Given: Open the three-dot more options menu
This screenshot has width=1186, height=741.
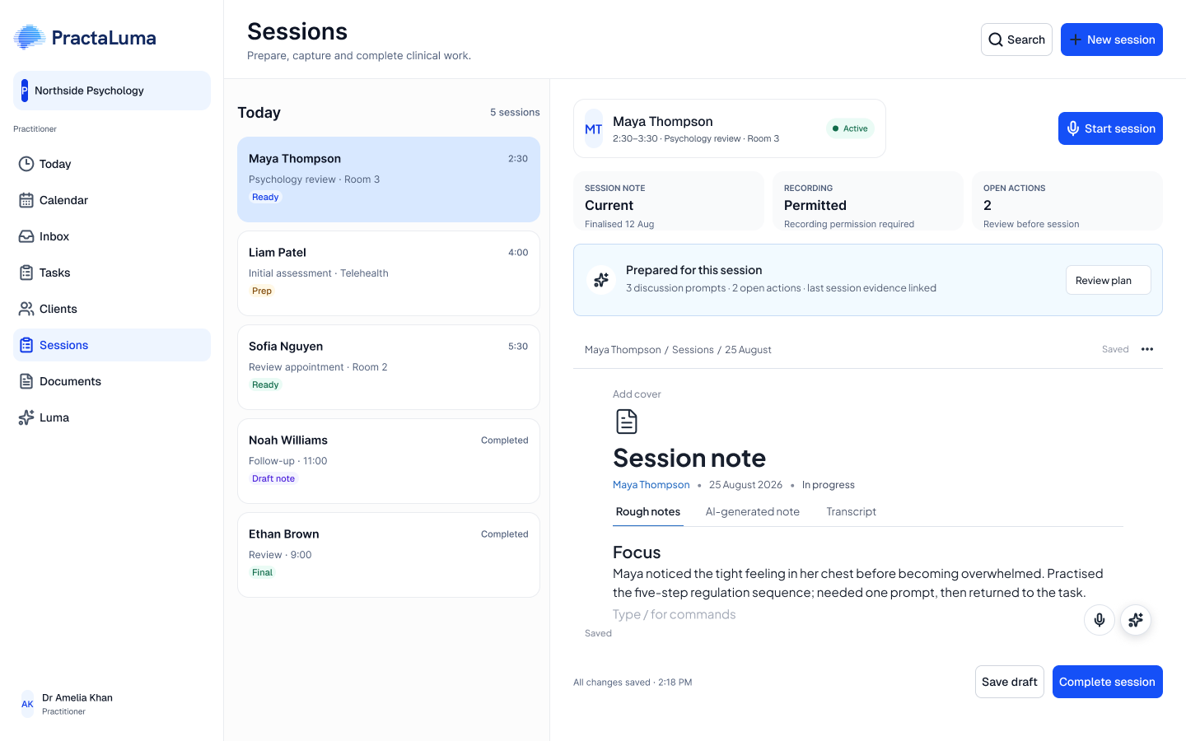Looking at the screenshot, I should tap(1147, 349).
